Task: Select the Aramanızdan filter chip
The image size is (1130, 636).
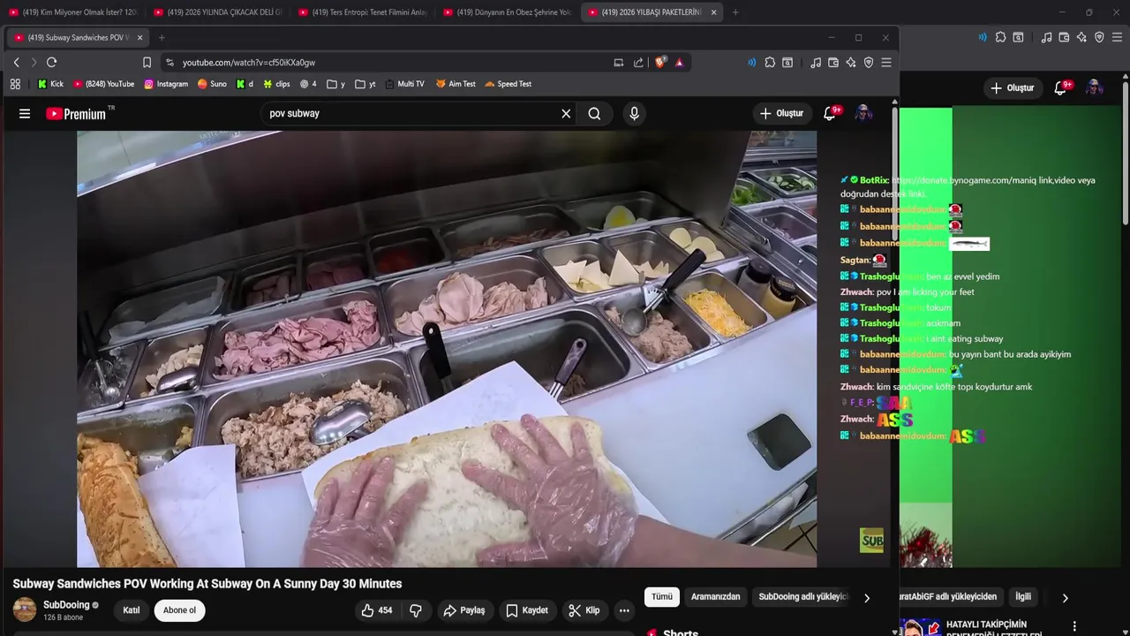Action: (x=715, y=596)
